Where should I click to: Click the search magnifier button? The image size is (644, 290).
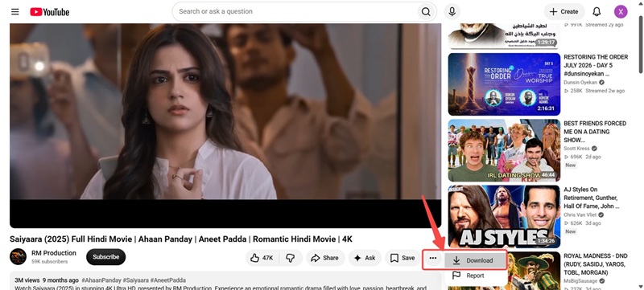point(426,11)
